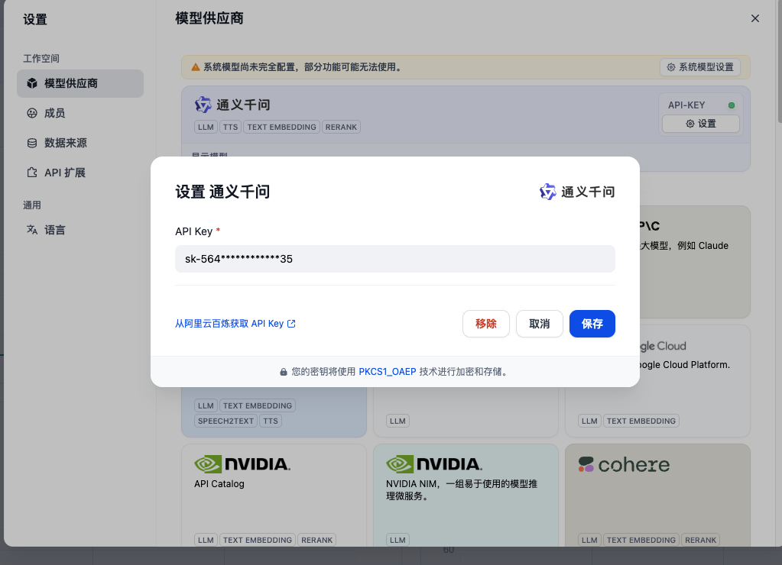This screenshot has width=782, height=565.
Task: Click the NVIDIA NIM card logo
Action: click(x=434, y=464)
